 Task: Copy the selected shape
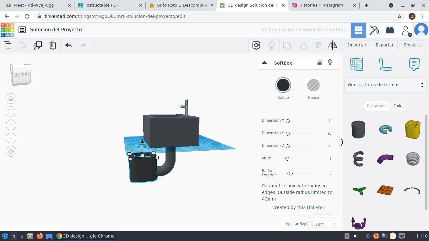pyautogui.click(x=8, y=45)
